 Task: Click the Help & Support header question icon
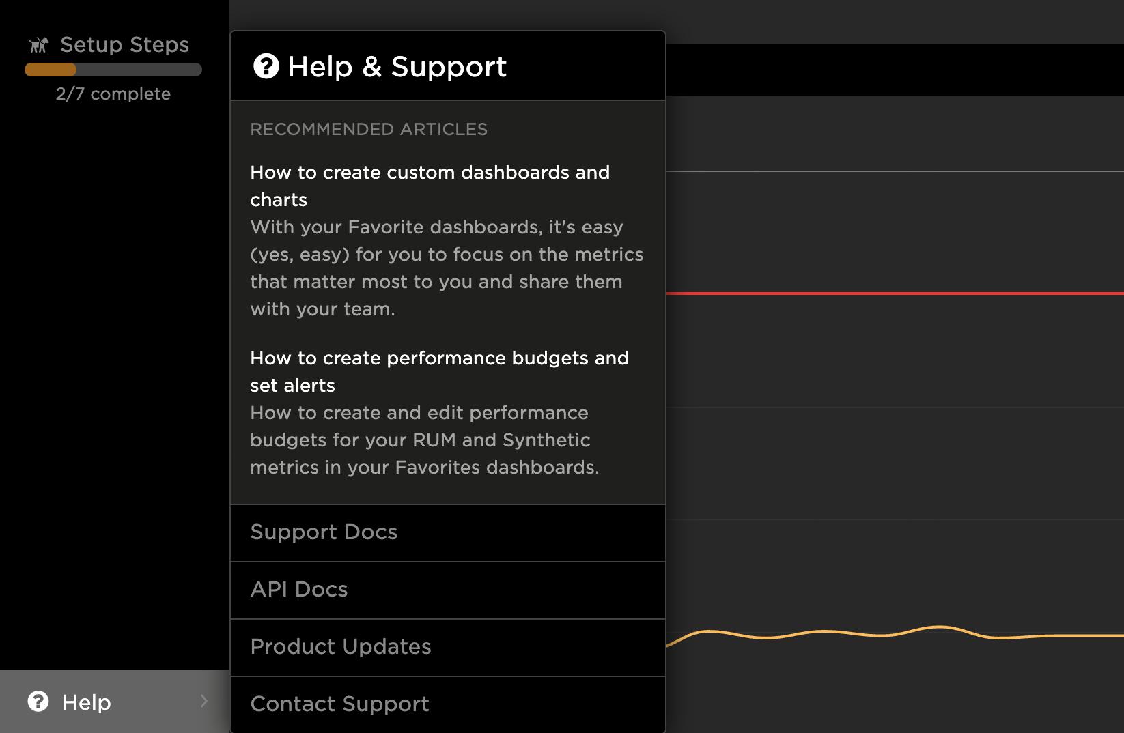tap(266, 66)
